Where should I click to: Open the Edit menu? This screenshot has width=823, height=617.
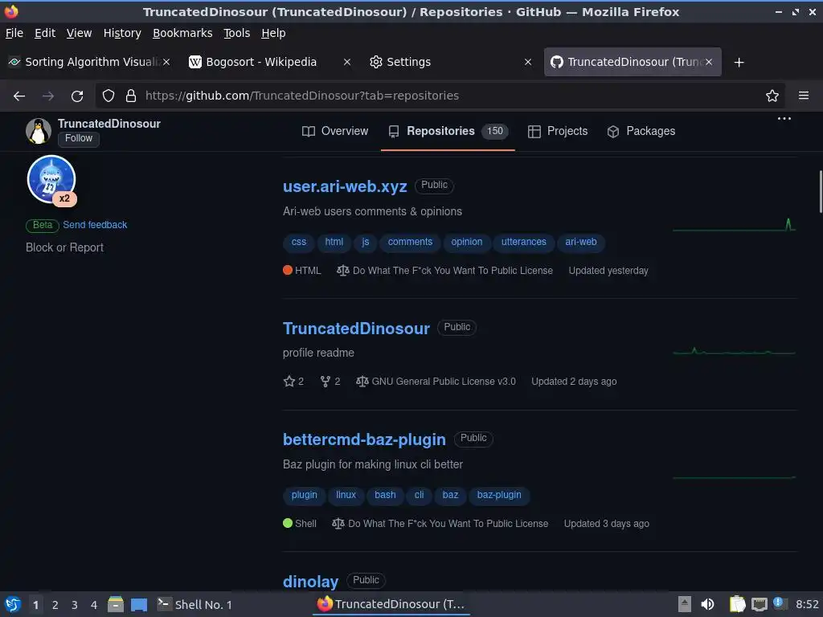tap(45, 33)
